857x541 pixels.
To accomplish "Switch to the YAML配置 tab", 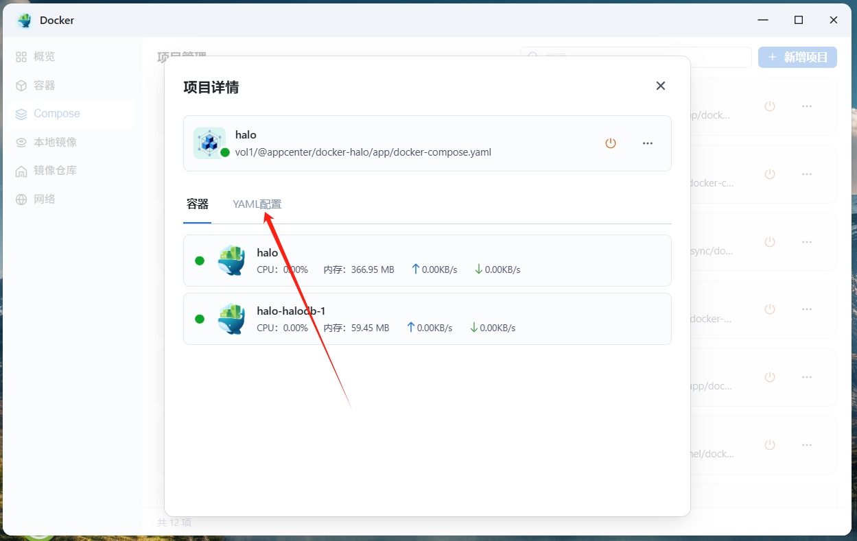I will point(257,204).
